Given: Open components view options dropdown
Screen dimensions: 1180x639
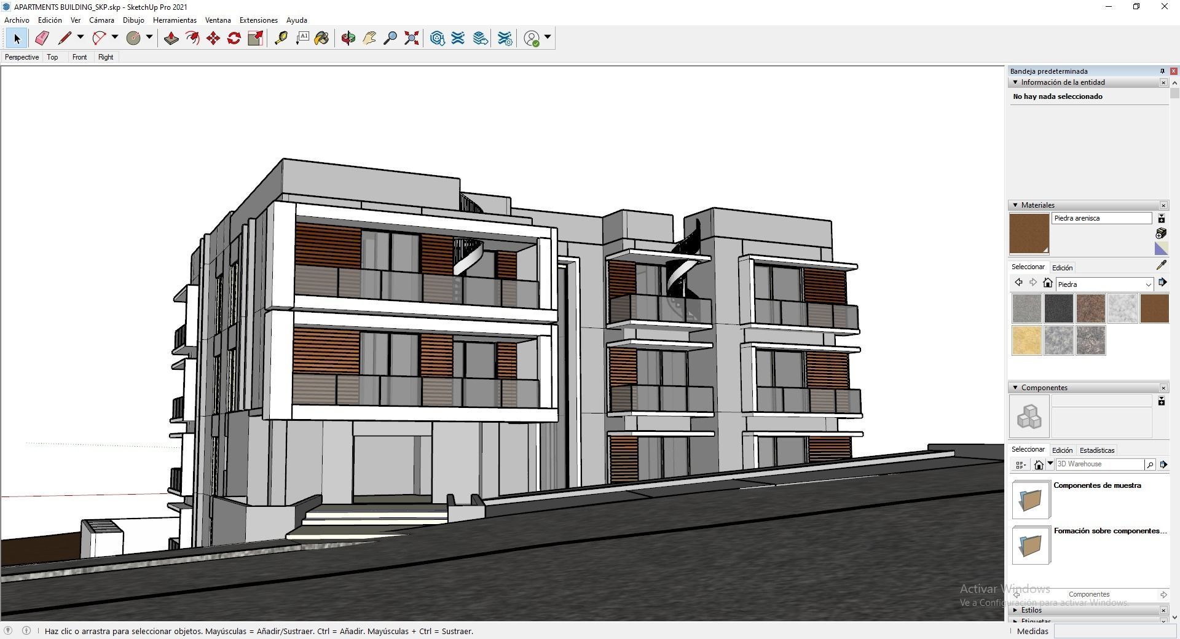Looking at the screenshot, I should click(1020, 465).
